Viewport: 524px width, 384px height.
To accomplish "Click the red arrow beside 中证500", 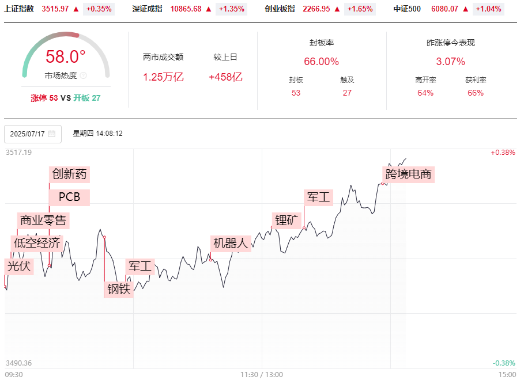I will (466, 9).
